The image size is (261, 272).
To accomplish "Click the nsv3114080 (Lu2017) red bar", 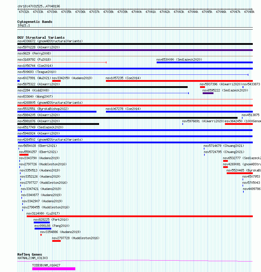I will 140,216.
